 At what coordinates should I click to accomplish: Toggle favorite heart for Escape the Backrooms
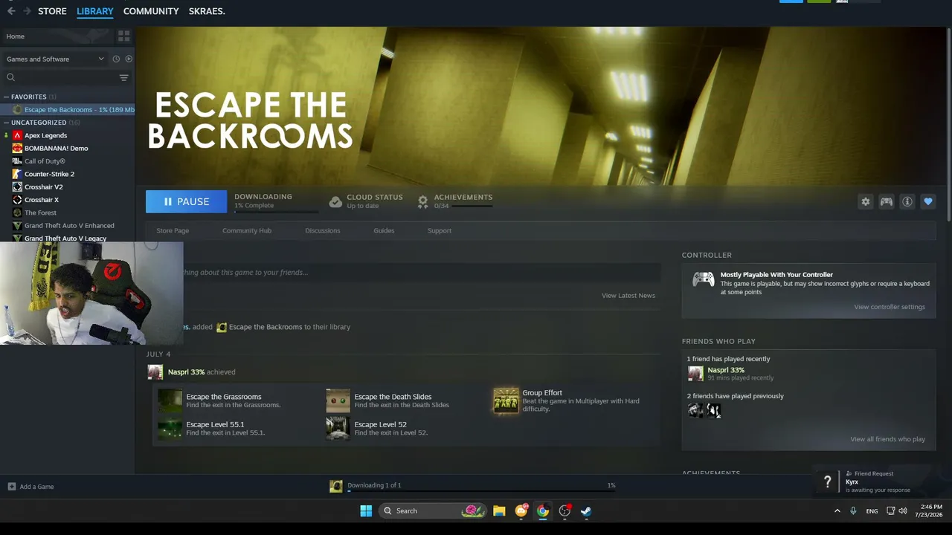[x=928, y=201]
